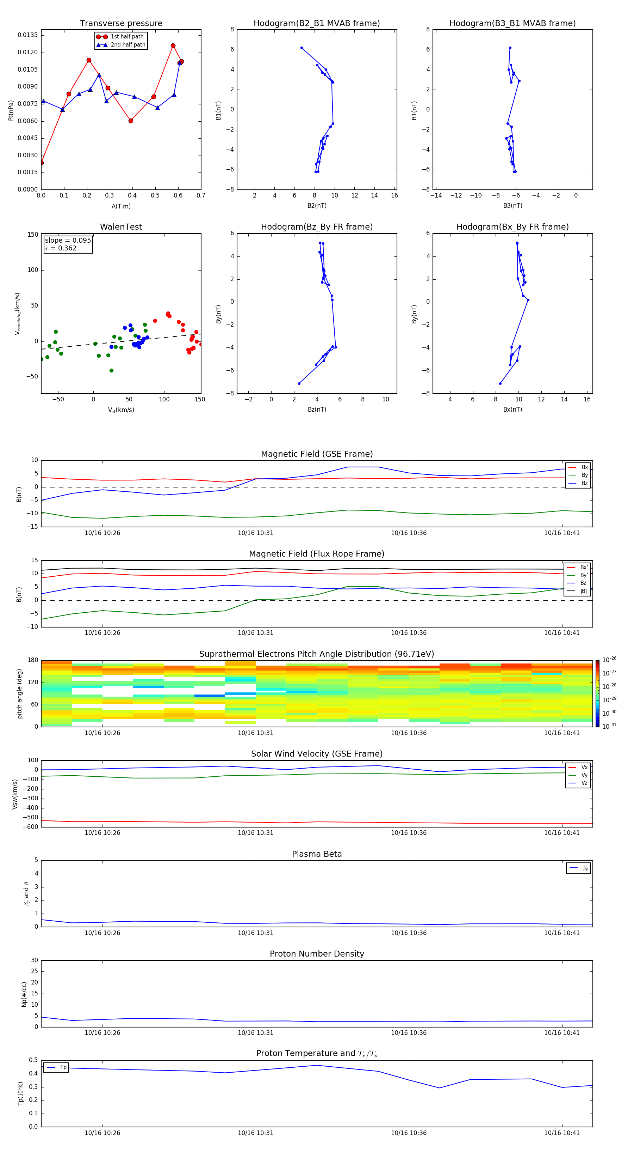This screenshot has height=1164, width=634.
Task: Click the 'WalenTest' plot title
Action: [x=121, y=227]
